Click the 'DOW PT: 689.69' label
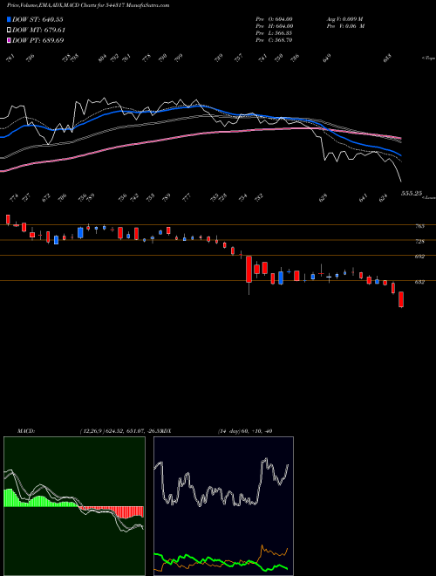Image resolution: width=436 pixels, height=576 pixels. [x=38, y=40]
